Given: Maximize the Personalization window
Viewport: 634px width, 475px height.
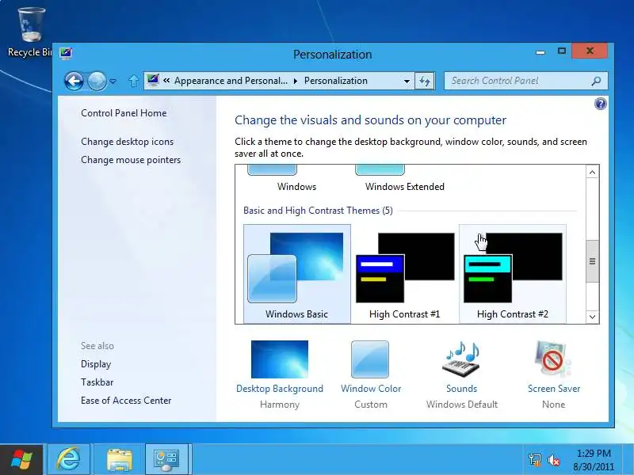Looking at the screenshot, I should point(562,51).
